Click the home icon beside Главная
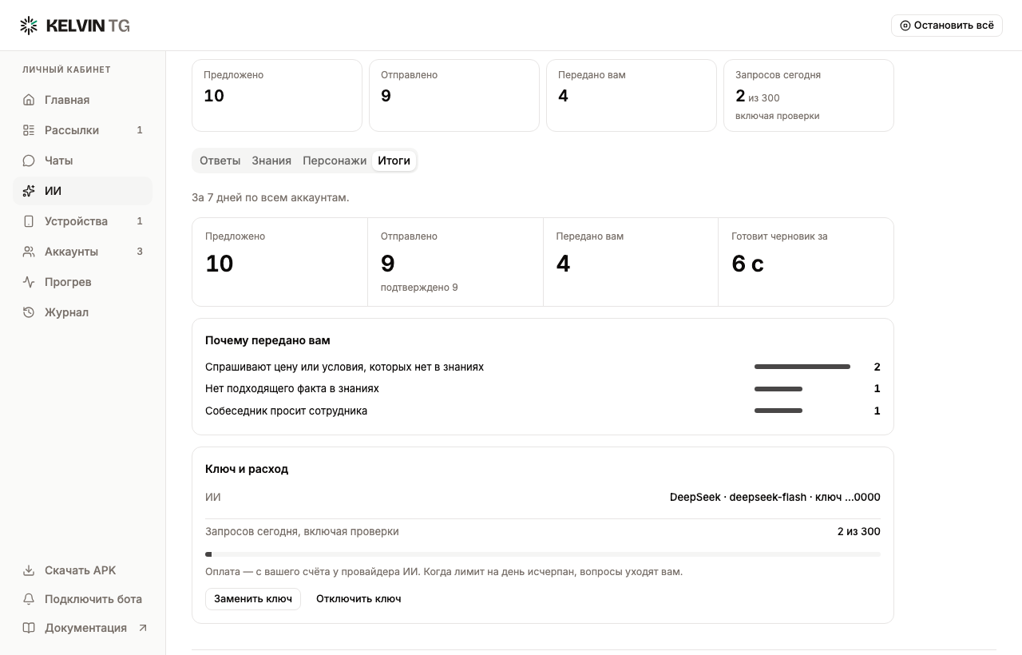The image size is (1022, 655). tap(29, 100)
